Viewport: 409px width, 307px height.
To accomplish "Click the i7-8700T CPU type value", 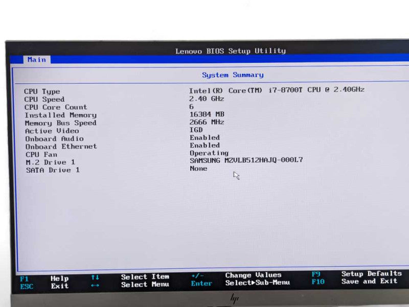I will (277, 90).
